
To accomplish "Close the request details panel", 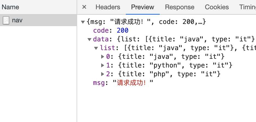I will (x=84, y=7).
